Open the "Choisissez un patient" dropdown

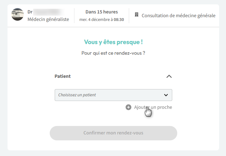point(109,95)
